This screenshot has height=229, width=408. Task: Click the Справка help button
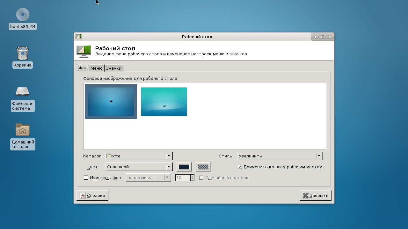tap(92, 196)
